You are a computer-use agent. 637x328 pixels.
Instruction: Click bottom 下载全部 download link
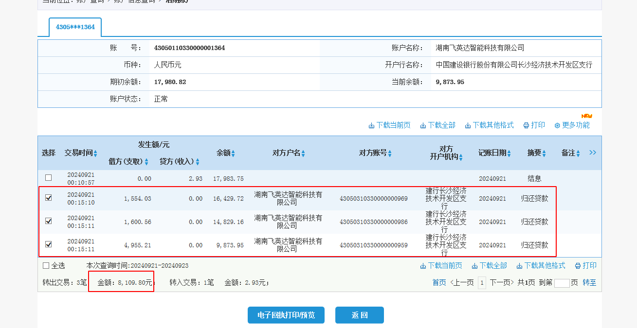pos(493,266)
